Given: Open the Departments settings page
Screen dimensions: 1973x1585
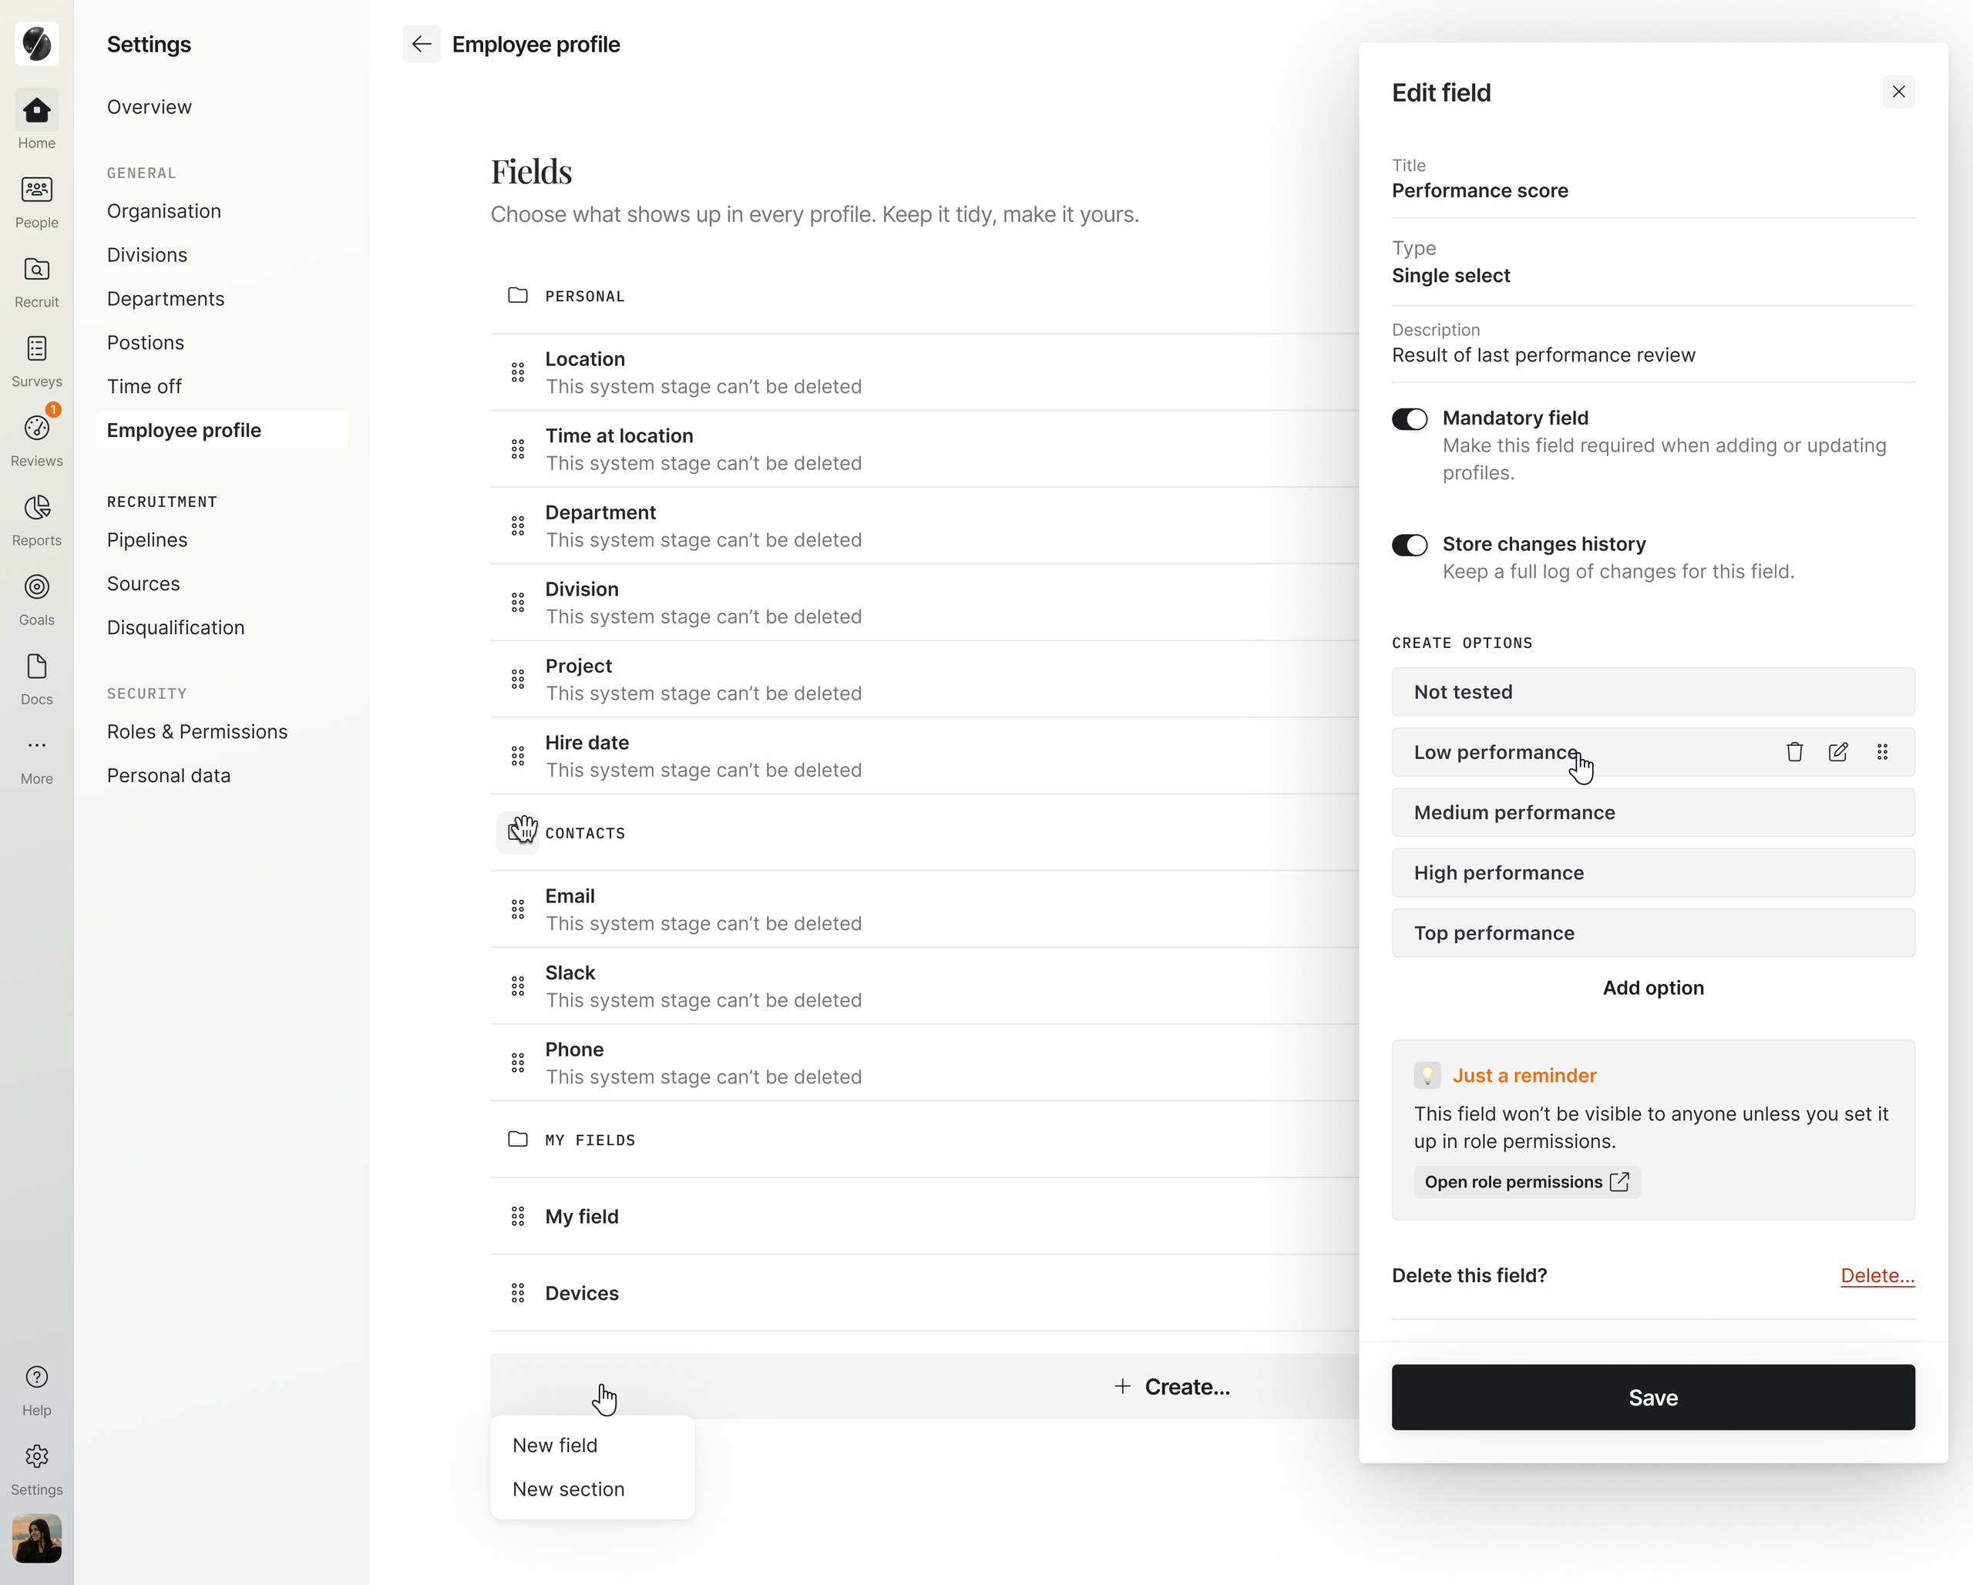Looking at the screenshot, I should click(166, 298).
